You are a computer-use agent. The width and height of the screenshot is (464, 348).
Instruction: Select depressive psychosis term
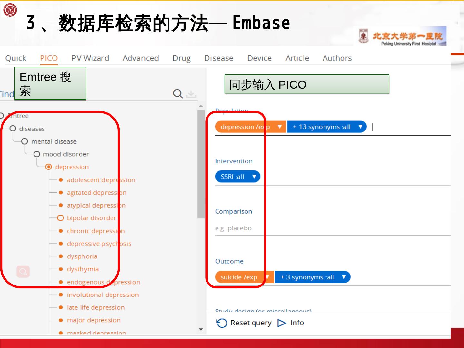99,244
